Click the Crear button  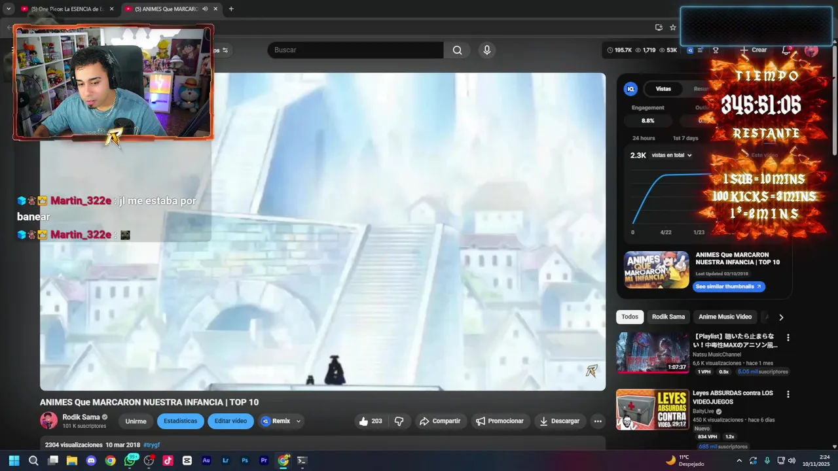coord(753,50)
